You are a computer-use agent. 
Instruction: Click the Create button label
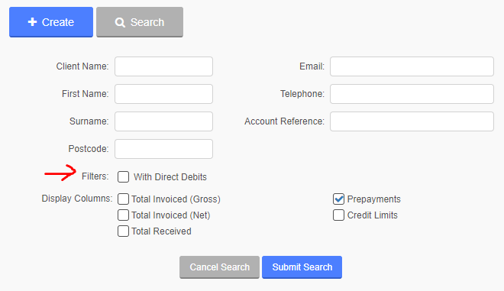[x=58, y=22]
